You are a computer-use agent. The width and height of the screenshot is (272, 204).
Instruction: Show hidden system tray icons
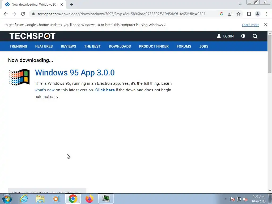tap(226, 199)
